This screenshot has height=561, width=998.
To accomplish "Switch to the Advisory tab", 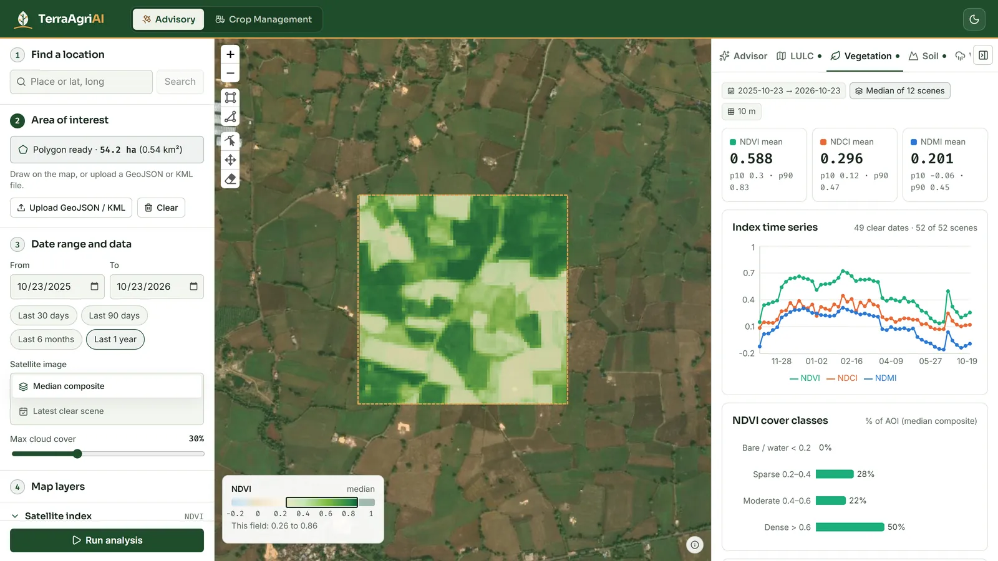I will pos(168,19).
